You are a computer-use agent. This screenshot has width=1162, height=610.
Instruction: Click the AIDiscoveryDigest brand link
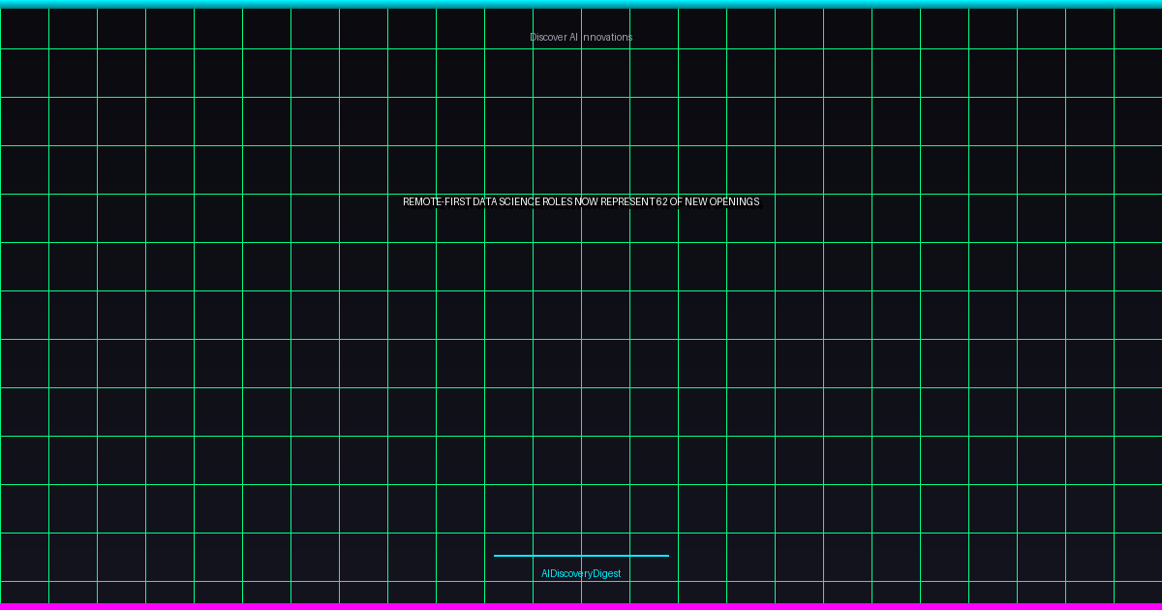(x=581, y=573)
